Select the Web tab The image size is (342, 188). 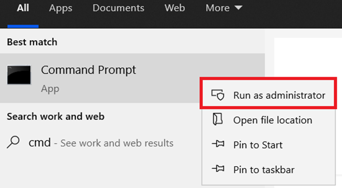coord(175,8)
